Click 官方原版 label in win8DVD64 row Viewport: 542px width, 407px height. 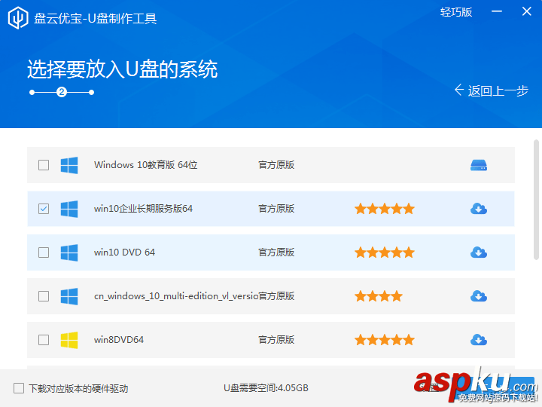click(276, 340)
